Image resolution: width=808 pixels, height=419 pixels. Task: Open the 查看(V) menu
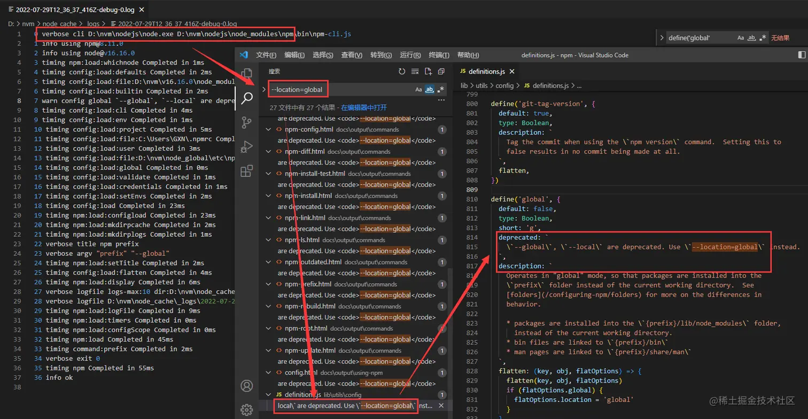click(x=352, y=55)
